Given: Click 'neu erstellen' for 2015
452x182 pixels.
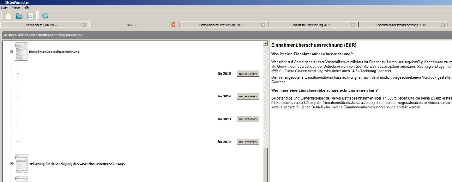Looking at the screenshot, I should tap(248, 74).
